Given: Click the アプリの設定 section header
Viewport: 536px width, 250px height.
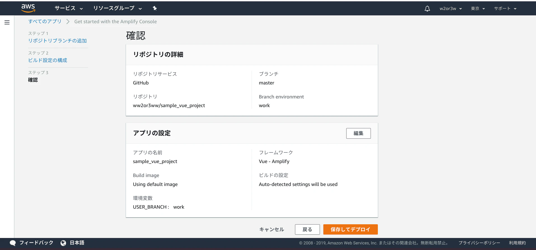Looking at the screenshot, I should click(152, 133).
